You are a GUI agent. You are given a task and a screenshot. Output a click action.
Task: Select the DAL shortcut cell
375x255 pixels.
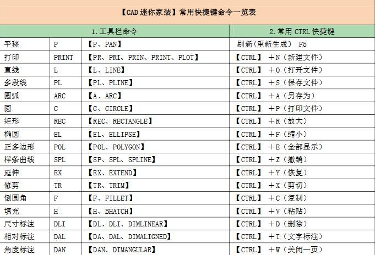click(x=66, y=237)
